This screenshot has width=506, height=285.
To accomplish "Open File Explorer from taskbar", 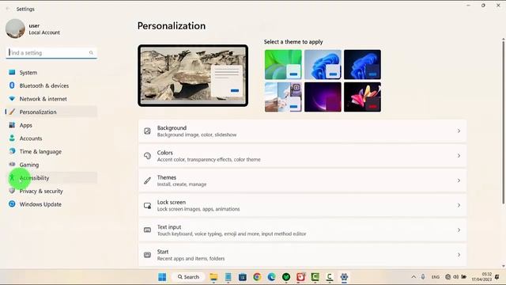I will (x=213, y=277).
